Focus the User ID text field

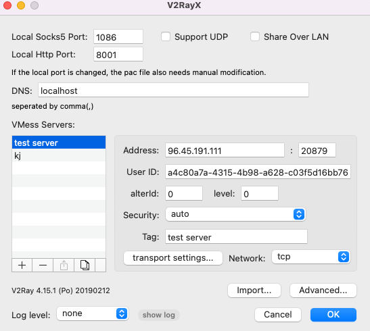[x=258, y=172]
